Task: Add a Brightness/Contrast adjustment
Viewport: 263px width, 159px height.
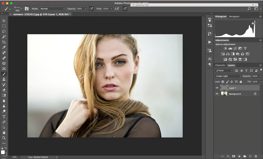Action: point(225,48)
